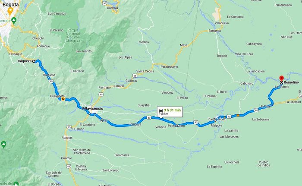Click the Cáqueza route origin circle
The image size is (302, 186).
34,61
